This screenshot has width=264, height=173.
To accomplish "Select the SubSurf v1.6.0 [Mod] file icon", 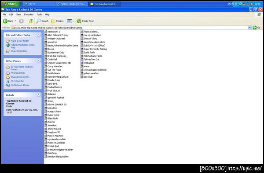I will (82, 46).
